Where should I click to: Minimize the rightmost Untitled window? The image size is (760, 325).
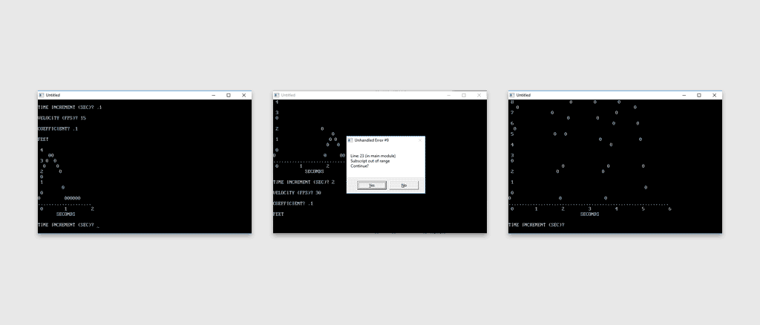point(684,95)
